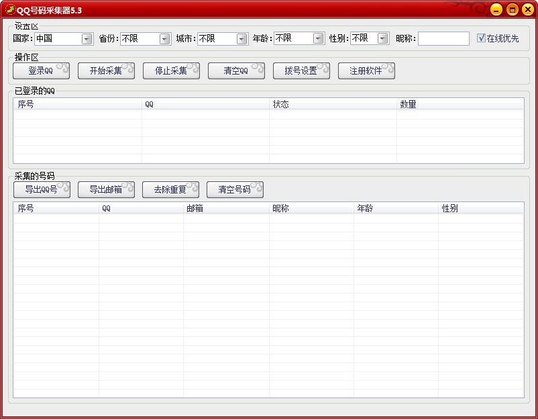538x419 pixels.
Task: Expand the 城市 city dropdown
Action: [241, 39]
